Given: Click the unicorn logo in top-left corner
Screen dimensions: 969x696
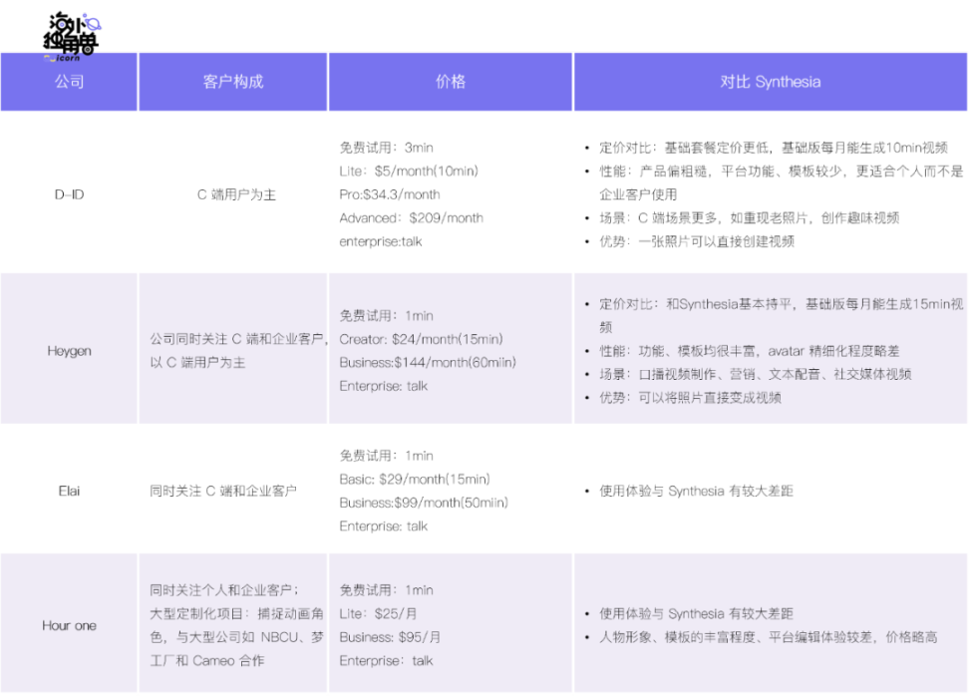Looking at the screenshot, I should pos(70,35).
